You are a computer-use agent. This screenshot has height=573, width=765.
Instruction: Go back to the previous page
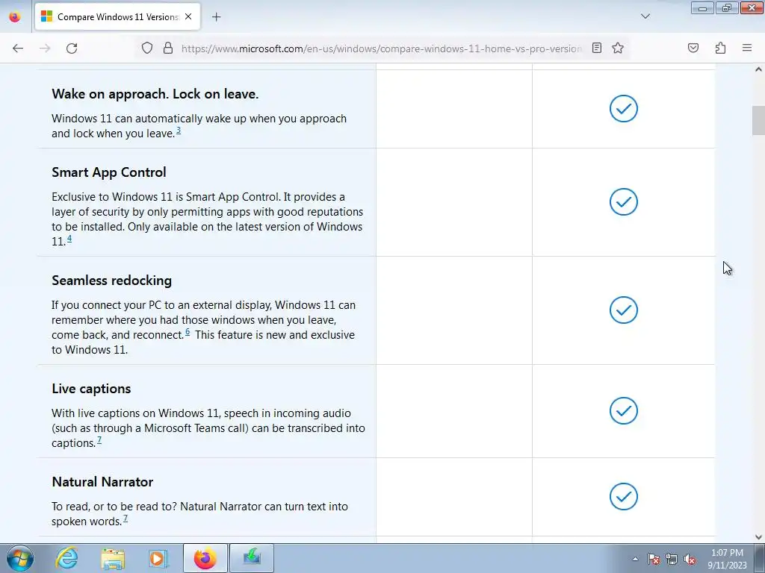point(18,48)
